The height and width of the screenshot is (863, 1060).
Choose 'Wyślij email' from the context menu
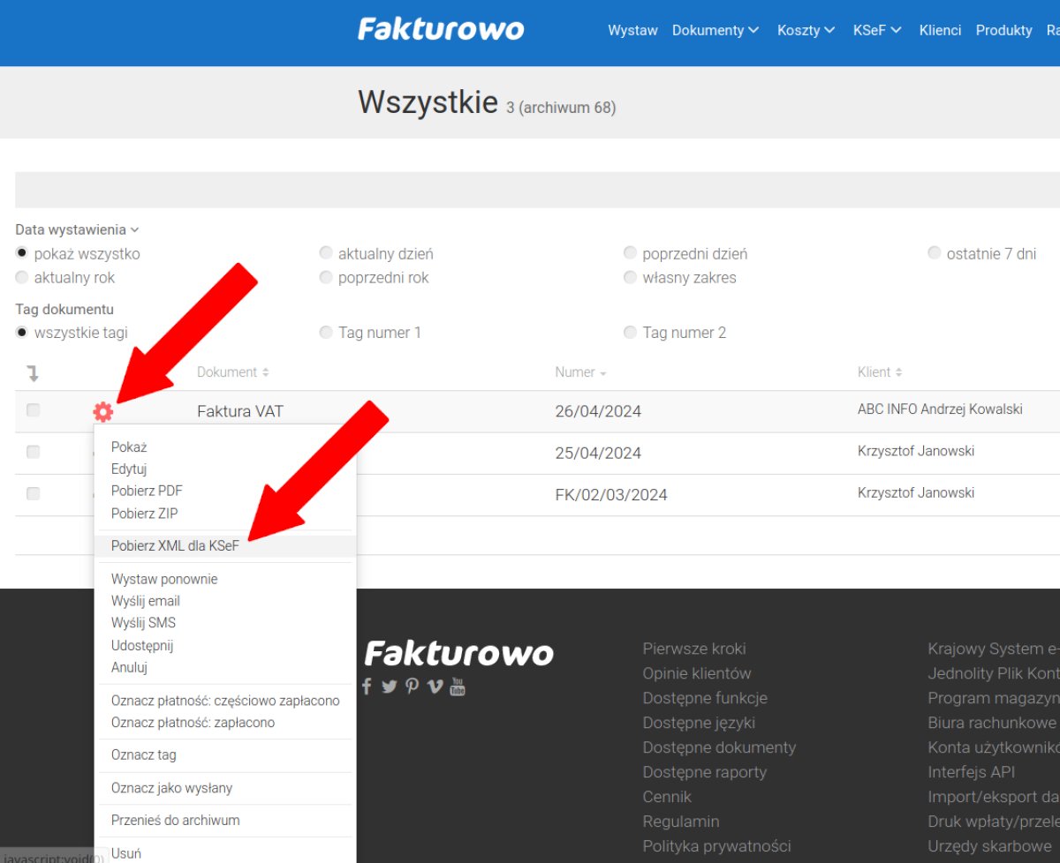point(146,601)
